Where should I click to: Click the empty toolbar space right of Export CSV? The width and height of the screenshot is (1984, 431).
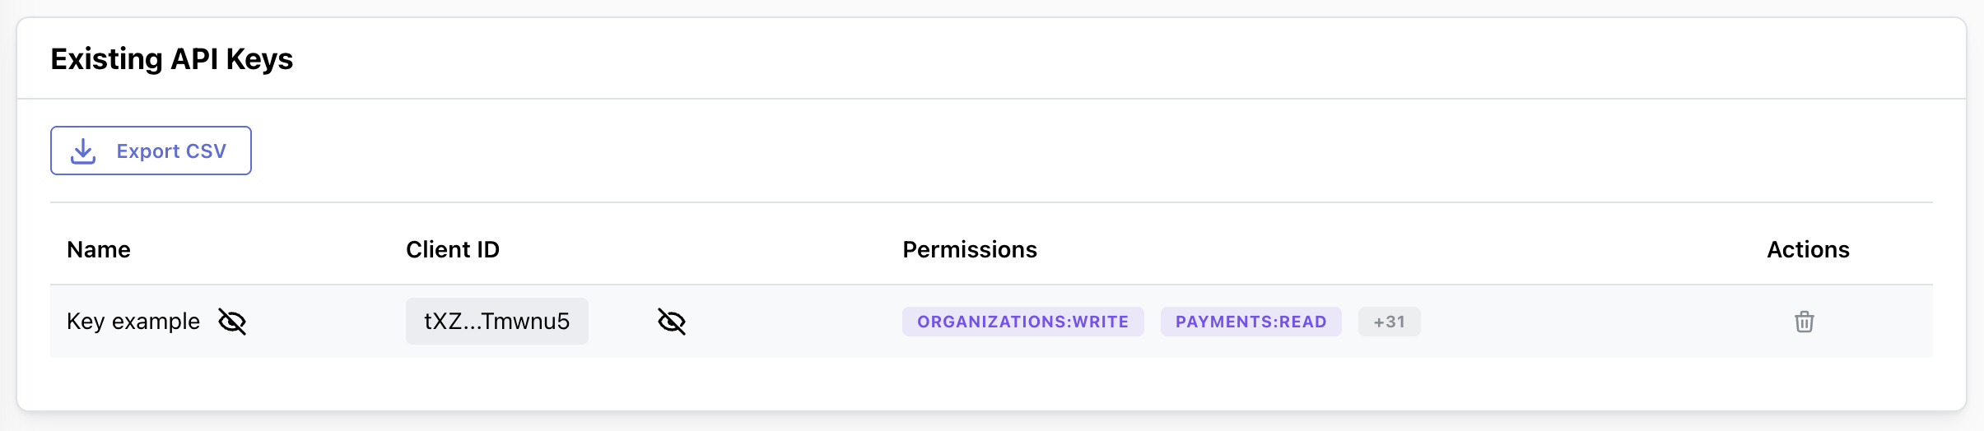point(1092,151)
